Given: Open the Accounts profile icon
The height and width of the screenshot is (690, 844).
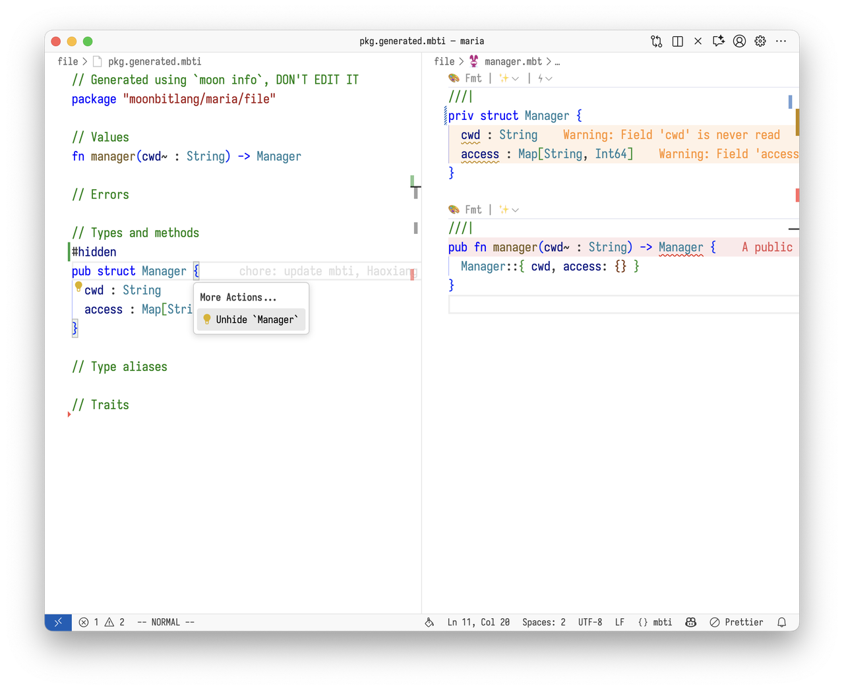Looking at the screenshot, I should pos(739,41).
